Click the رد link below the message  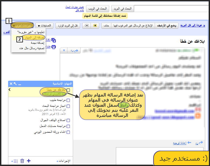click(197, 143)
